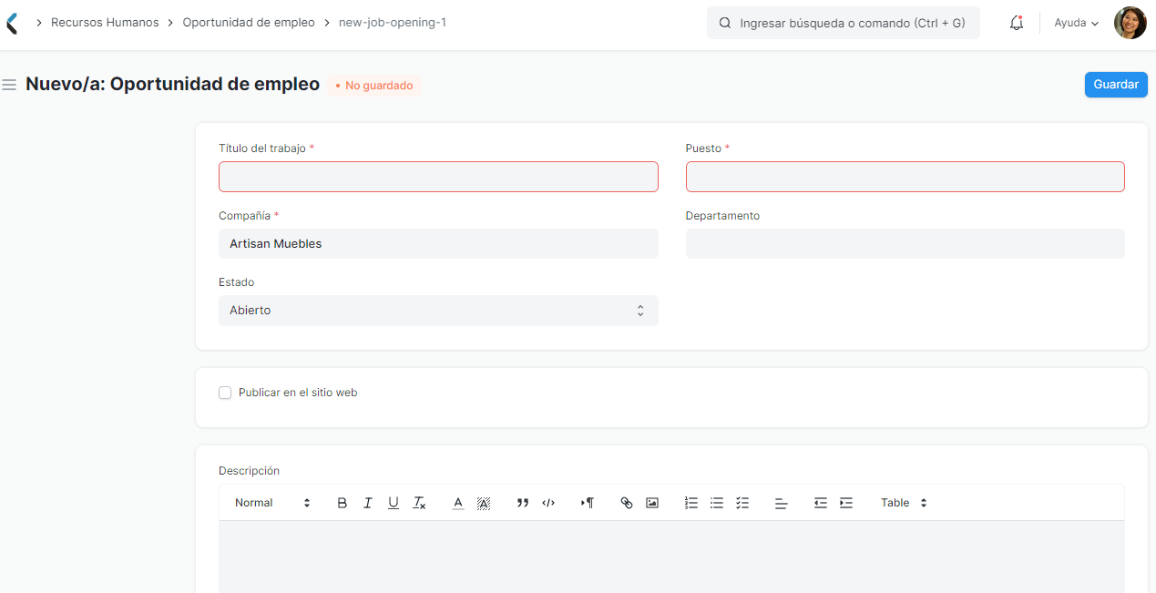Go to Oportunidad de empleo breadcrumb
1156x593 pixels.
249,23
